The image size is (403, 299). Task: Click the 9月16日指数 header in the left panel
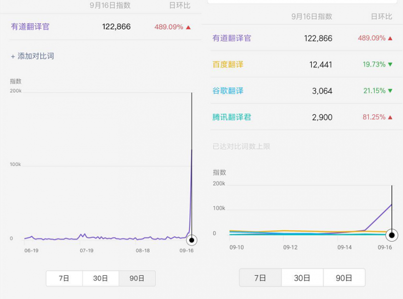point(110,6)
